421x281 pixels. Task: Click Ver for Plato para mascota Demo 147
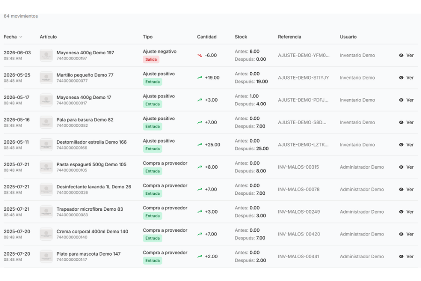pos(406,256)
